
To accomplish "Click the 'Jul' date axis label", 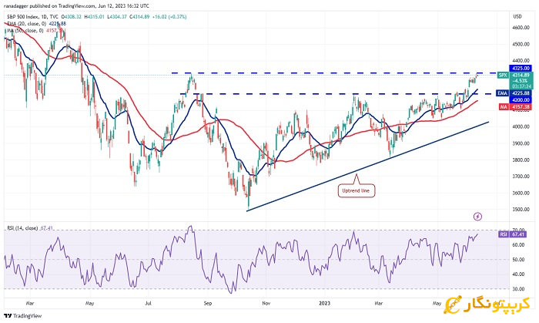I will pos(148,304).
